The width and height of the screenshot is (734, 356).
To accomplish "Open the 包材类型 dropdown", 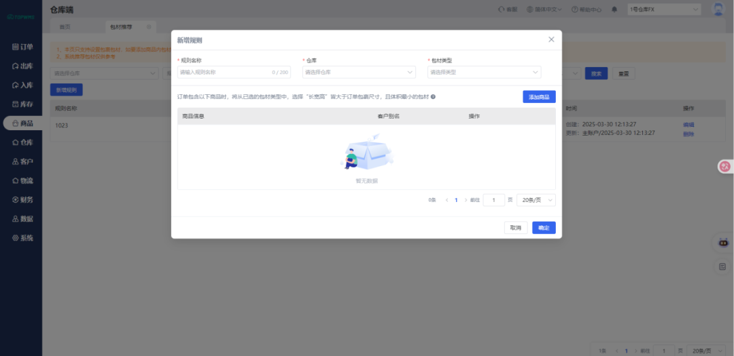I will 485,73.
